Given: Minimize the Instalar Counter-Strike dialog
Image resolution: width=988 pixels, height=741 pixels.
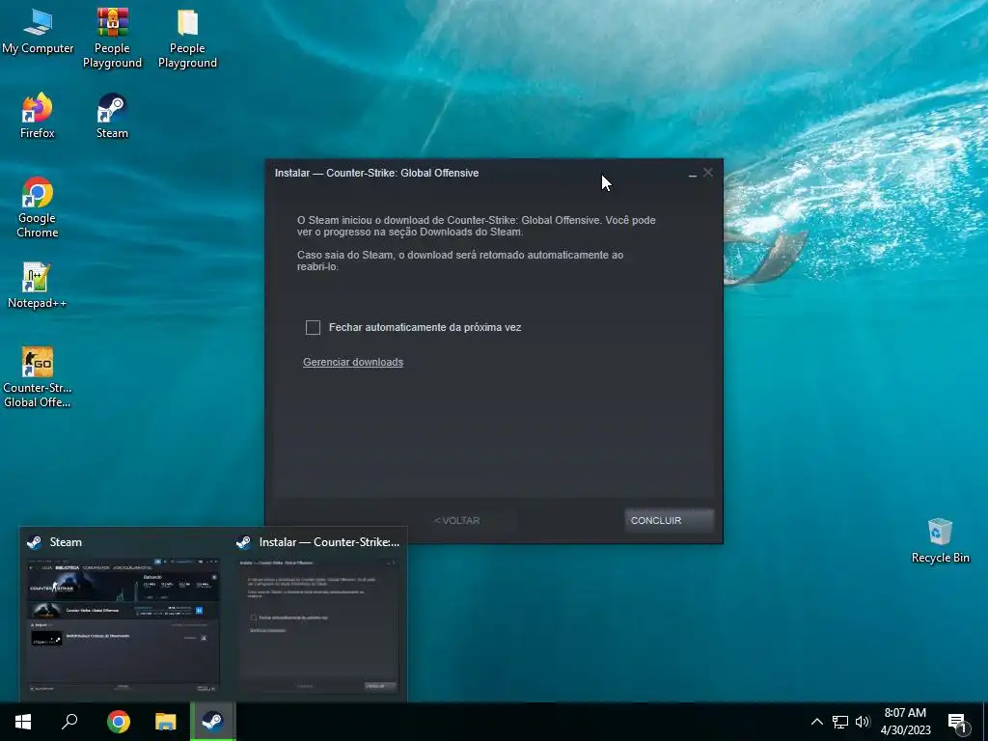Looking at the screenshot, I should 693,174.
